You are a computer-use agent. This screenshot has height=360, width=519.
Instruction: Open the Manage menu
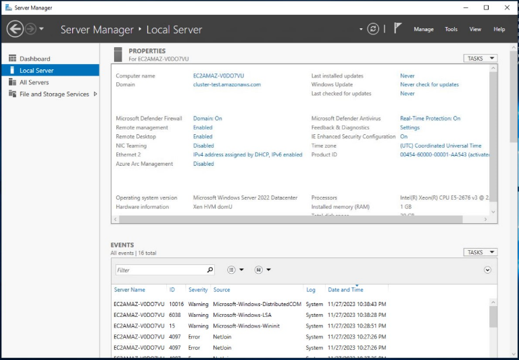tap(423, 30)
